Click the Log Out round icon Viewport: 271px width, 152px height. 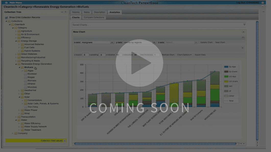[x=263, y=3]
